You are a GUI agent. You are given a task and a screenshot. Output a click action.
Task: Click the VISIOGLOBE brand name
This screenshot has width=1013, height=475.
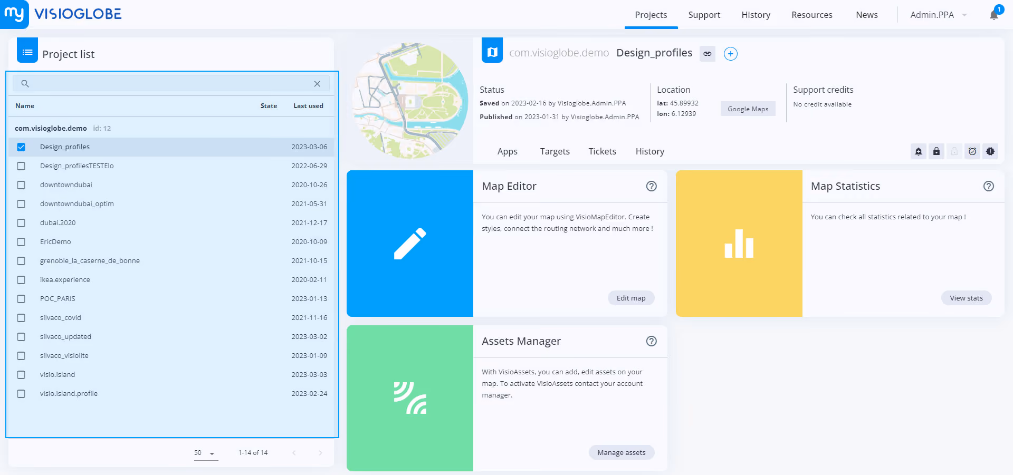pyautogui.click(x=78, y=14)
